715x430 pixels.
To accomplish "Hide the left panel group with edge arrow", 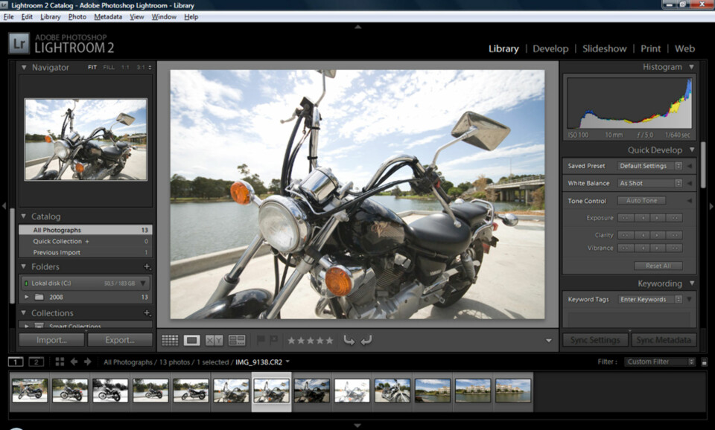I will (x=4, y=206).
